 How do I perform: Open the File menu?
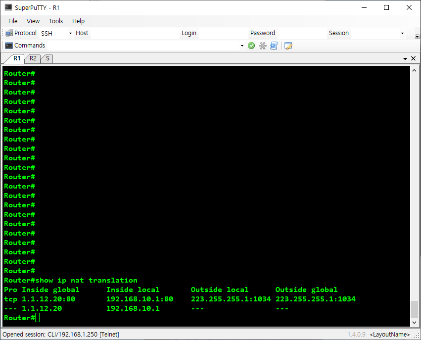pos(13,21)
